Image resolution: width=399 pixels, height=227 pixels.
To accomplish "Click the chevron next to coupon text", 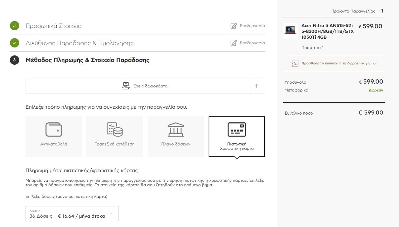I will coord(374,63).
